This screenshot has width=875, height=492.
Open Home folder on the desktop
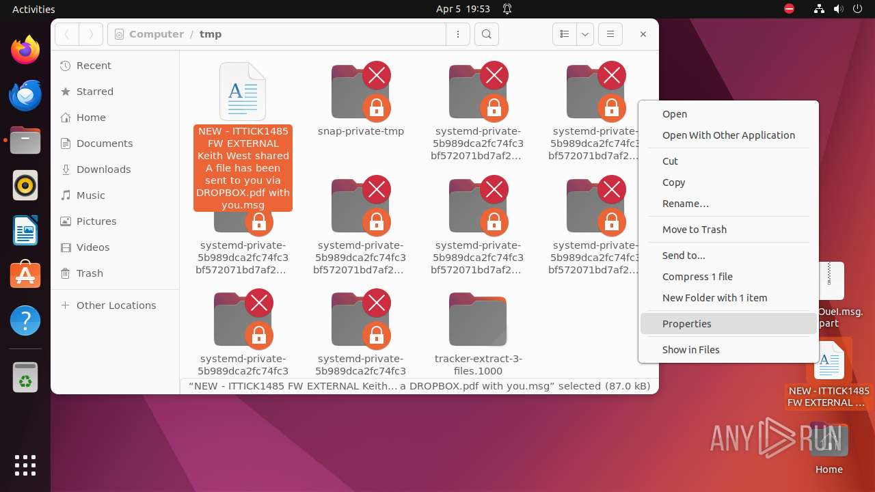pyautogui.click(x=829, y=449)
